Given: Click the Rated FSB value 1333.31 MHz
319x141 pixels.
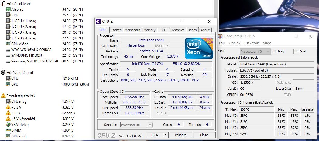Looking at the screenshot, I should click(135, 113).
